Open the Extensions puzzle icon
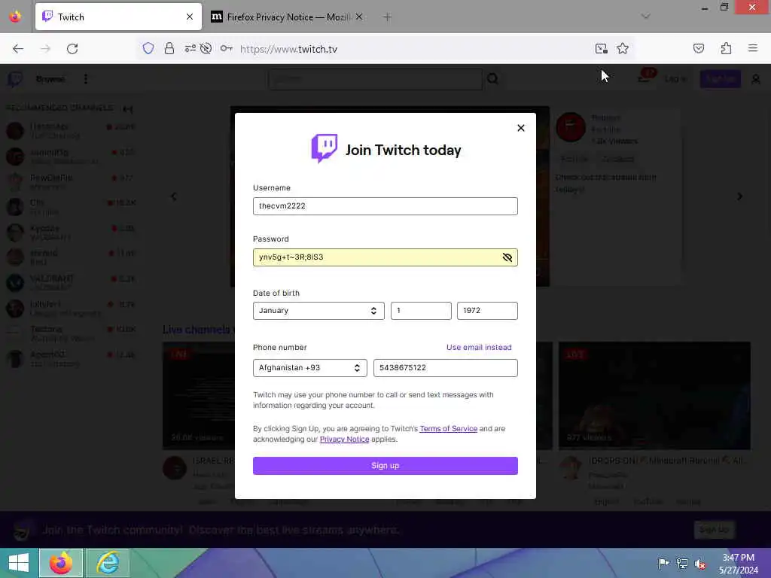This screenshot has width=771, height=578. pyautogui.click(x=726, y=49)
